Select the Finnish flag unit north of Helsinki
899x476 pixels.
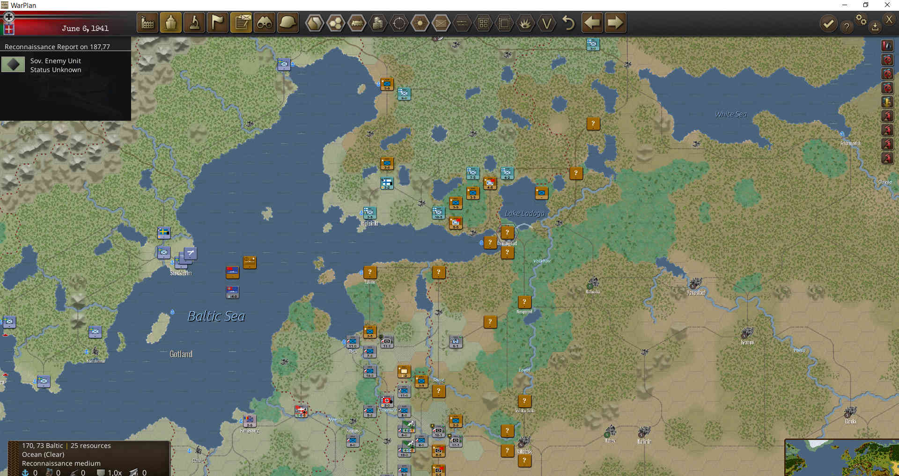pos(387,183)
